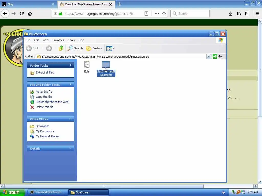Reload the MajorGeeks page
This screenshot has height=196, width=262.
tap(22, 14)
